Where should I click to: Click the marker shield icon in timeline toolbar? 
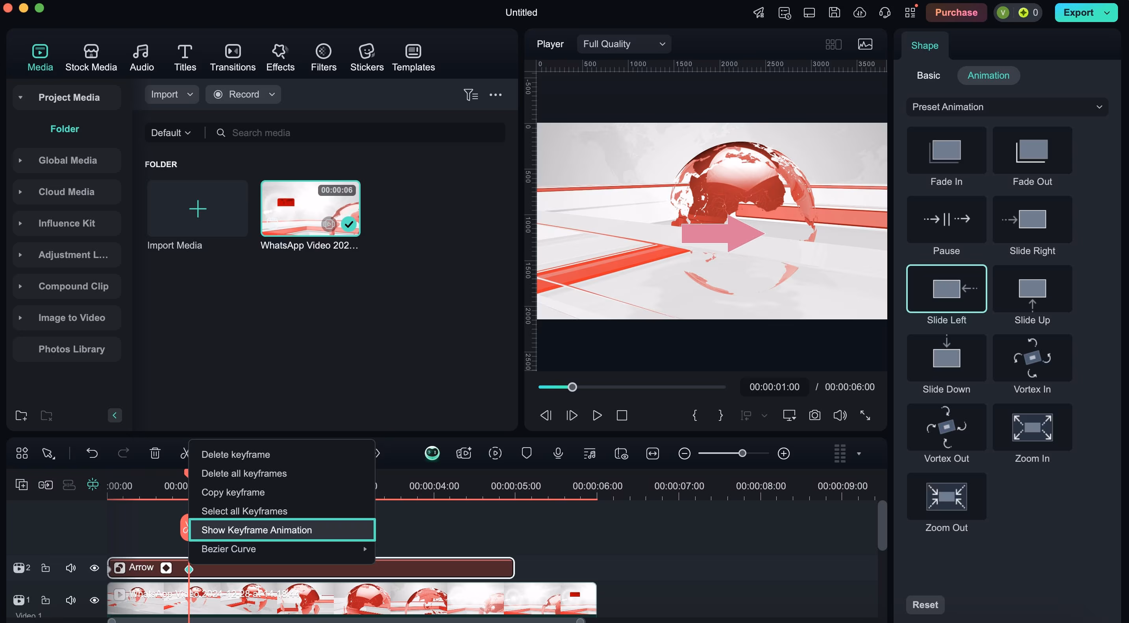tap(526, 453)
